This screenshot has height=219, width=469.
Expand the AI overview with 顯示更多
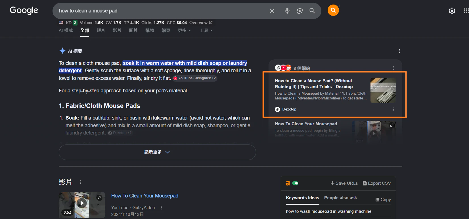tap(157, 152)
